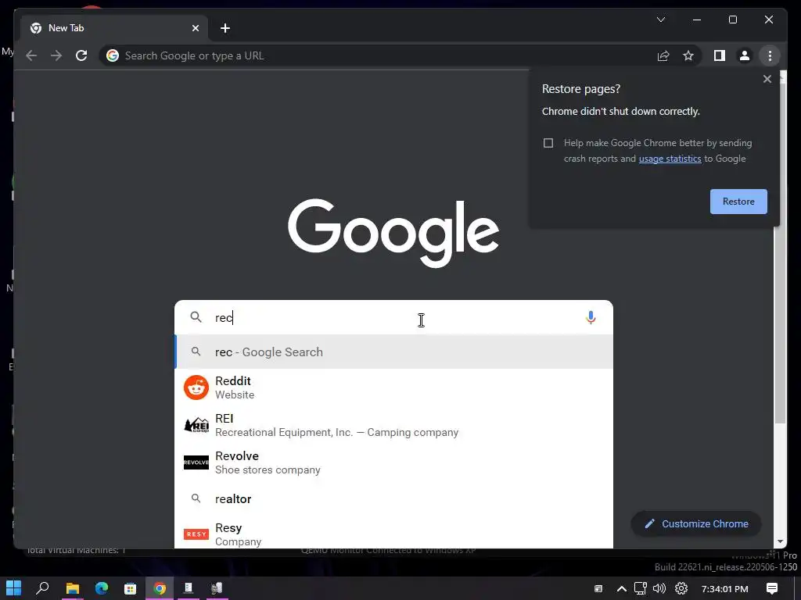The image size is (801, 600).
Task: Open the volume speaker tray icon
Action: coord(659,589)
